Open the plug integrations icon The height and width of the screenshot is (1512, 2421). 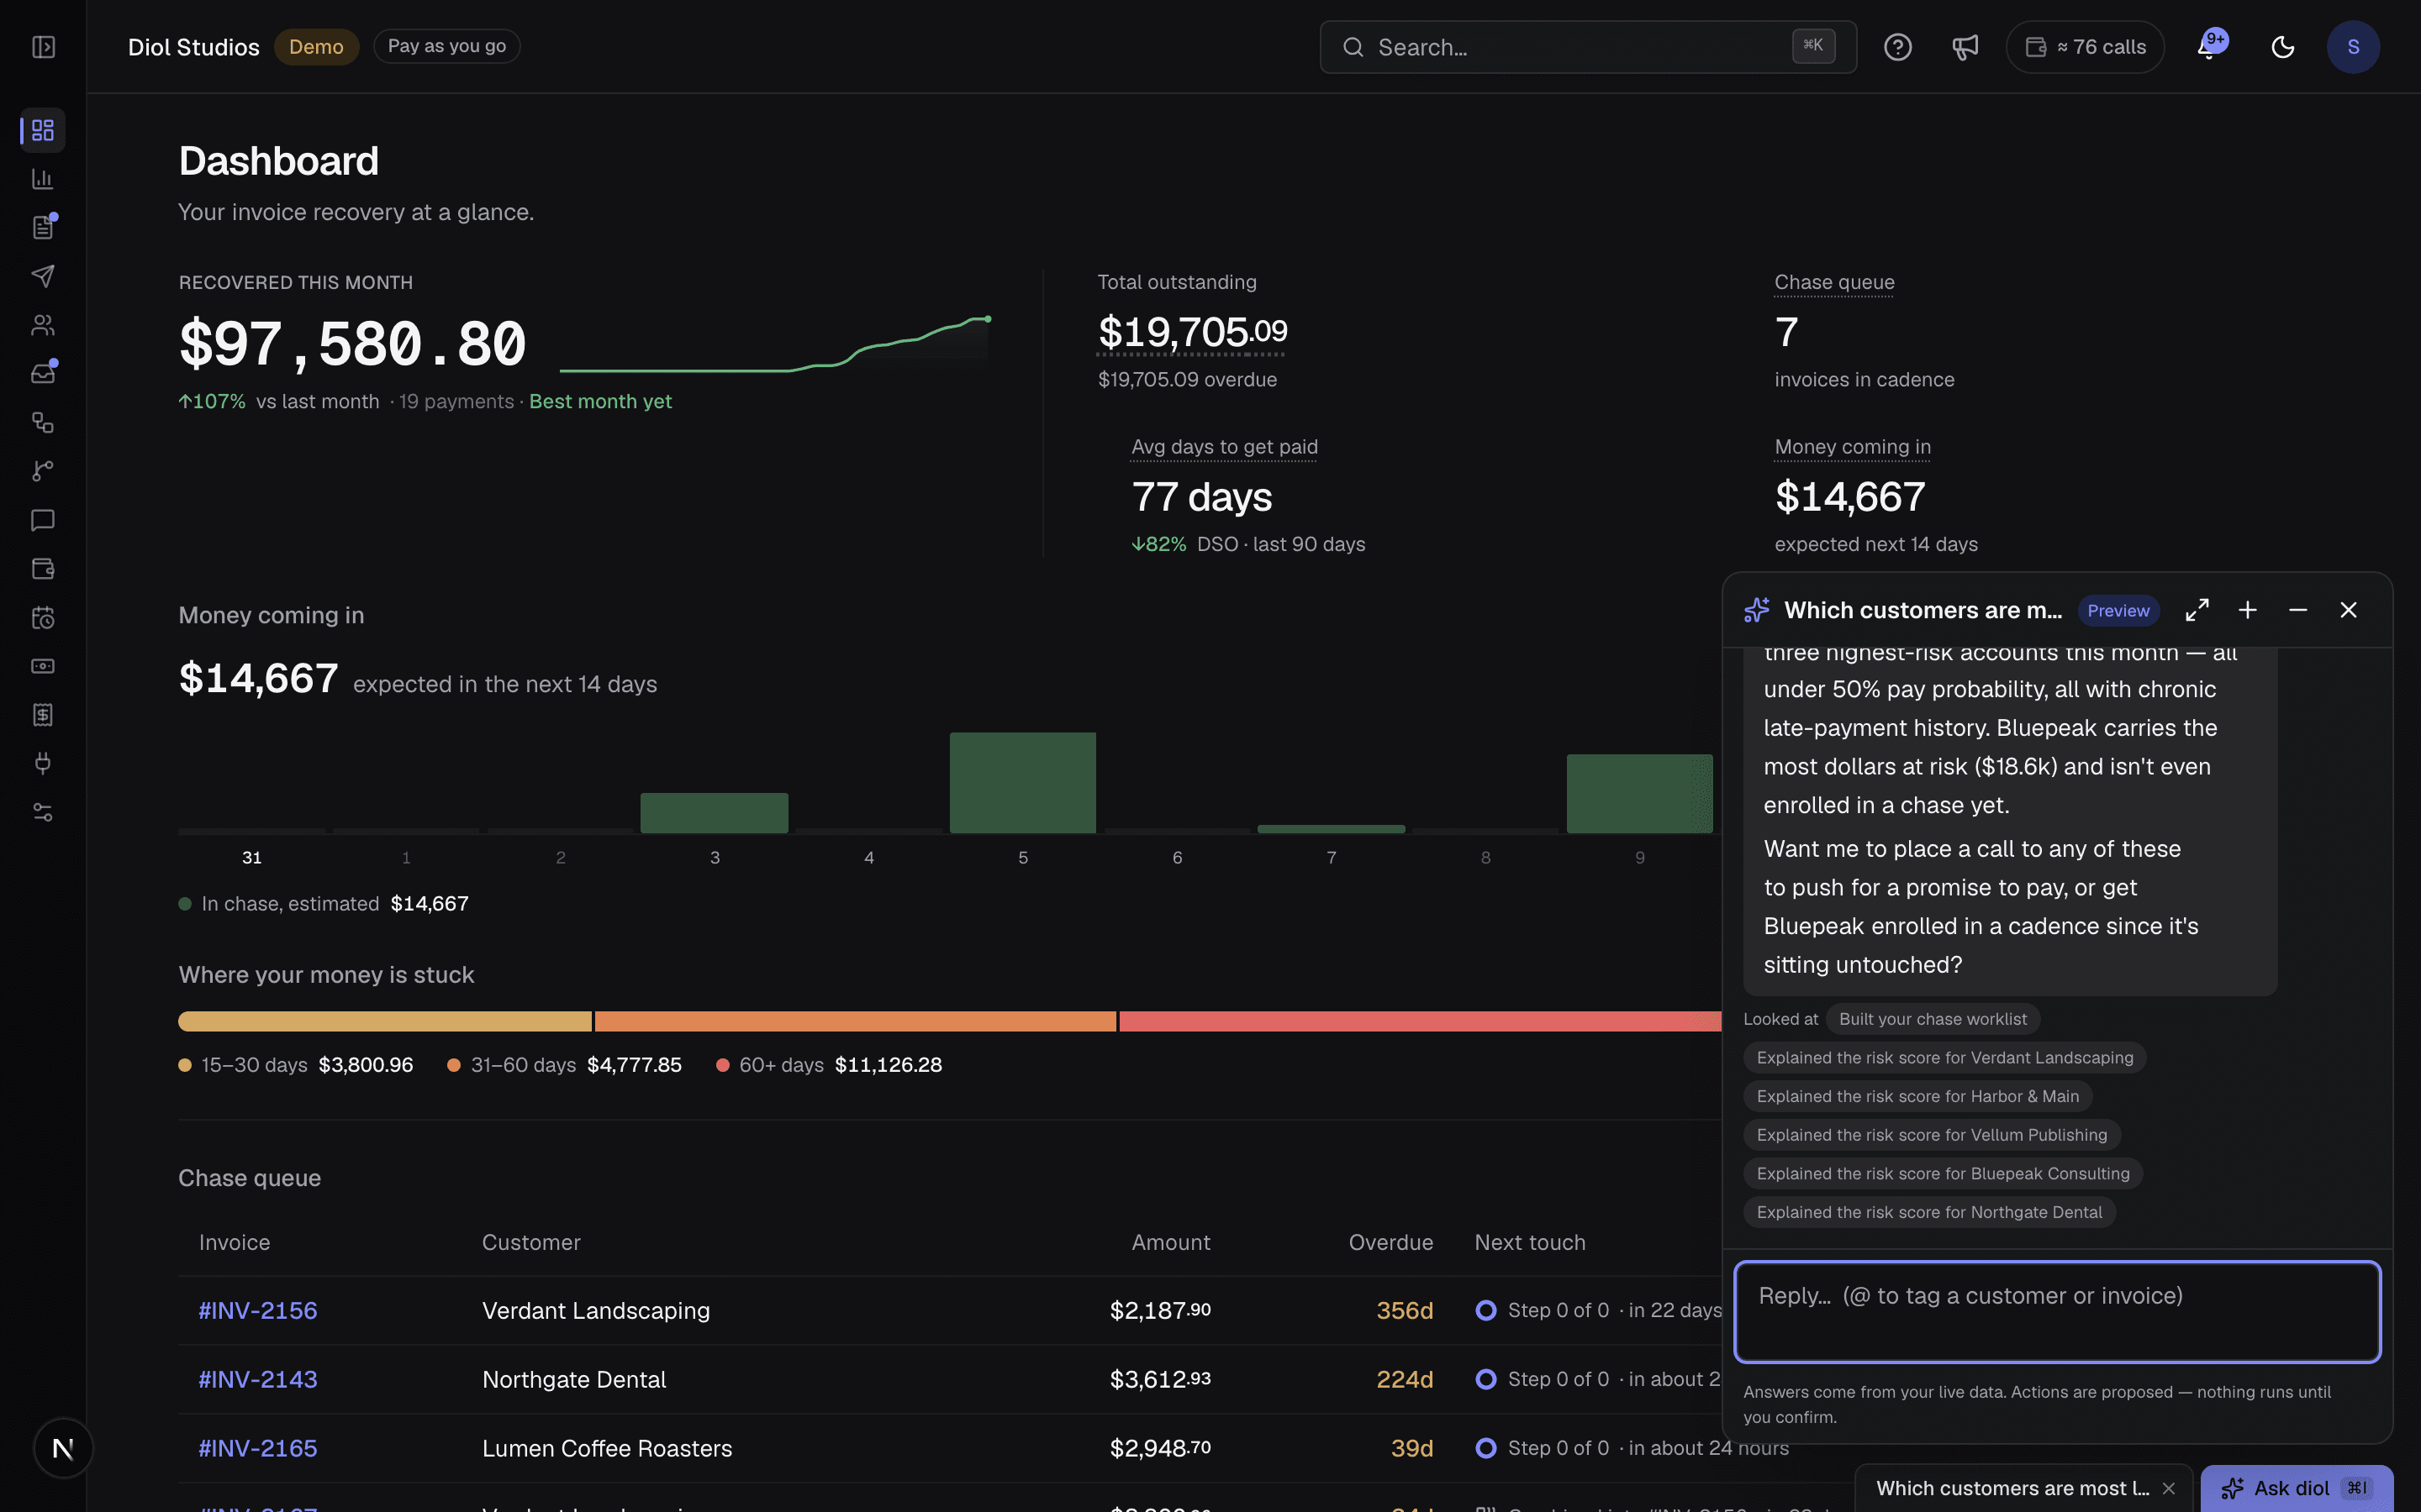click(x=43, y=764)
